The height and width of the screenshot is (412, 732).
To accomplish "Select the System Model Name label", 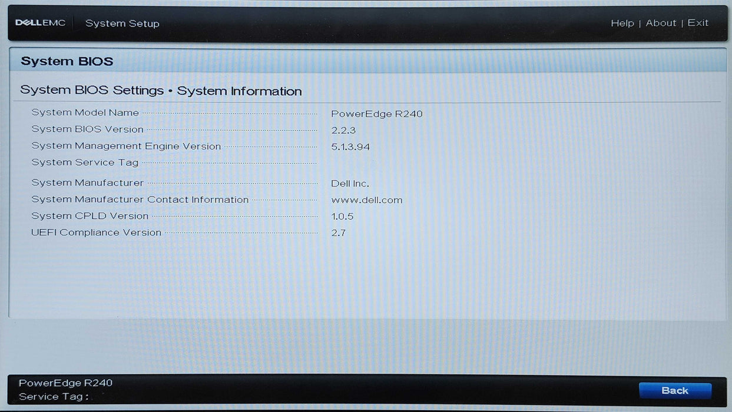I will 85,112.
